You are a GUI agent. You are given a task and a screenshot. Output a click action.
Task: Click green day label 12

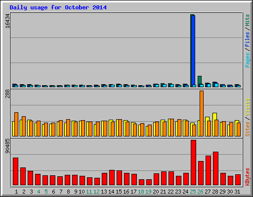(x=96, y=192)
